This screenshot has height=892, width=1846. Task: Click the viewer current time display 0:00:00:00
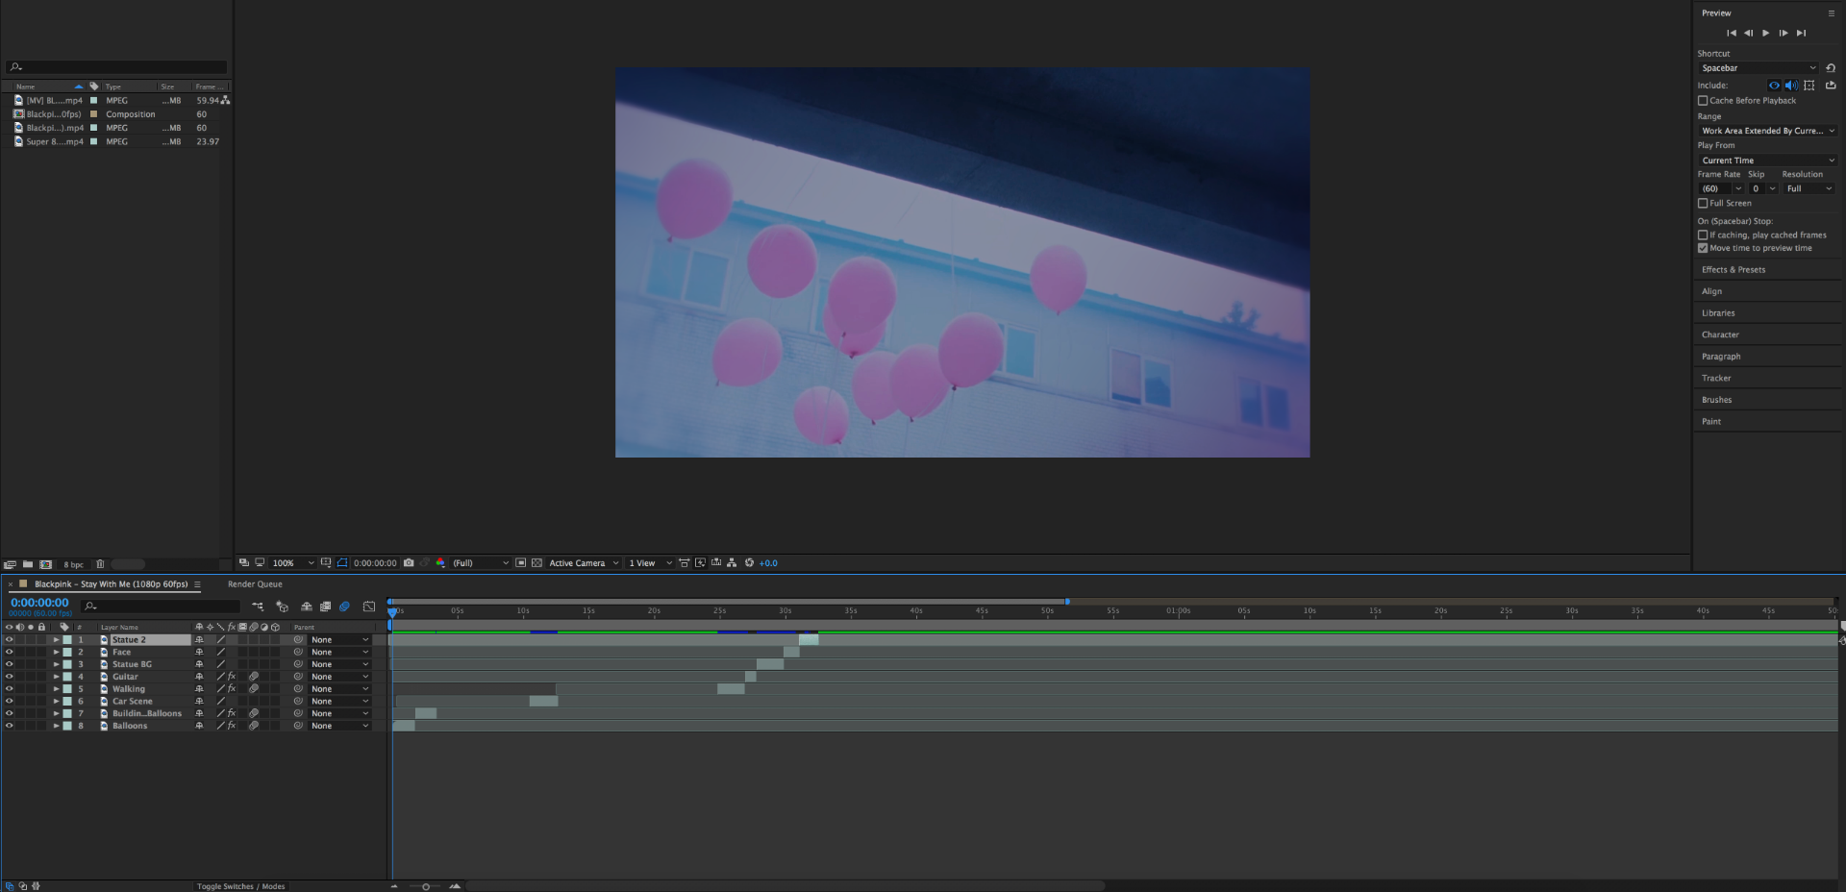pyautogui.click(x=375, y=563)
